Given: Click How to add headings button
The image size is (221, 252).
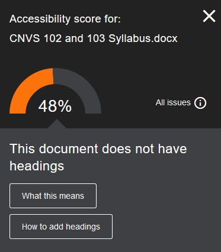Looking at the screenshot, I should click(61, 227).
